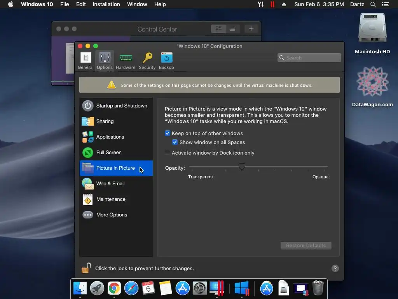Open the Security tab
This screenshot has height=299, width=398.
[147, 61]
